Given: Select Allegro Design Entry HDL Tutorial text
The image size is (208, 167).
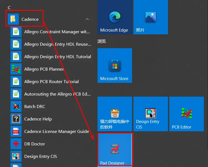Looking at the screenshot, I should click(x=58, y=57).
